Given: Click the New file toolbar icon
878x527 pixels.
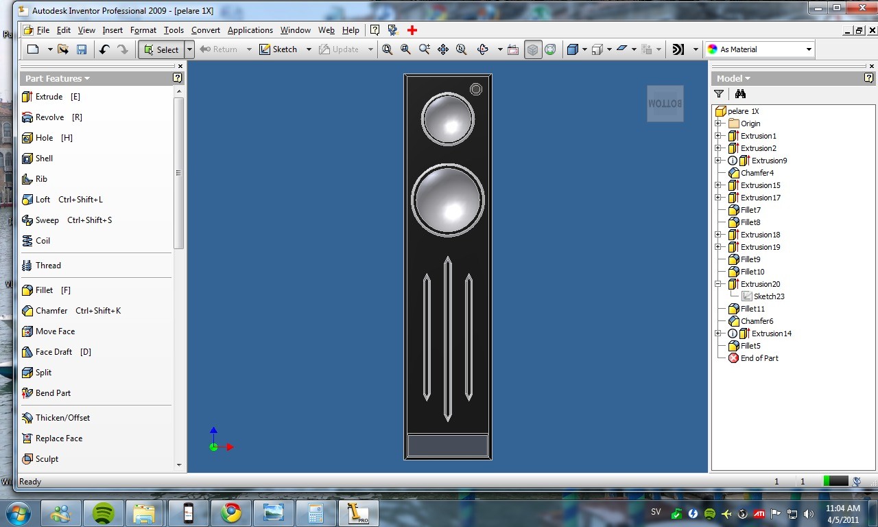Looking at the screenshot, I should coord(33,49).
